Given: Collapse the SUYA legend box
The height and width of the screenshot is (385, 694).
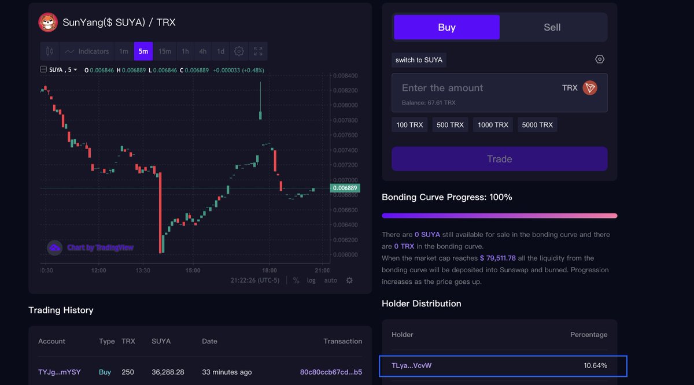Looking at the screenshot, I should tap(43, 70).
